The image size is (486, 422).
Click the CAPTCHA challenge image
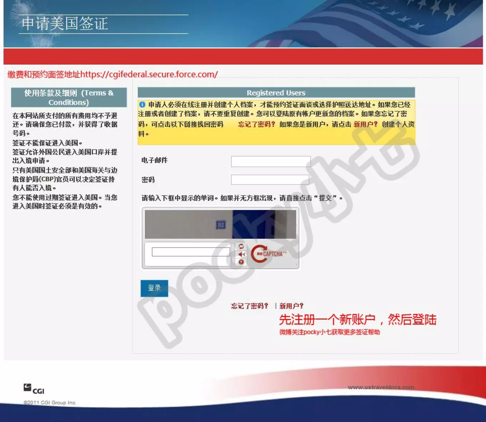click(220, 224)
